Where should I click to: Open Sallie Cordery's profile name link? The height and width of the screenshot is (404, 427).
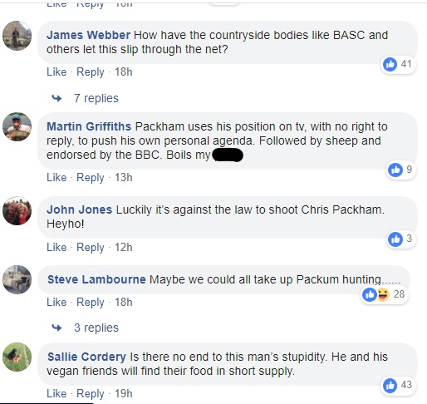click(86, 357)
